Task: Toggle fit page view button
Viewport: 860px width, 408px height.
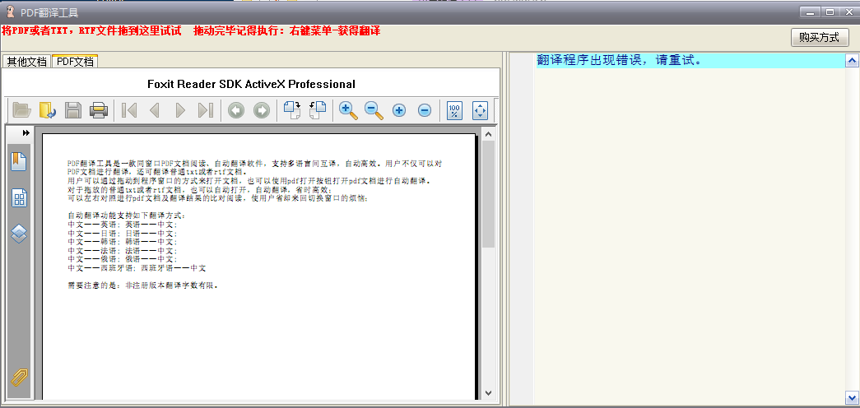Action: 481,110
